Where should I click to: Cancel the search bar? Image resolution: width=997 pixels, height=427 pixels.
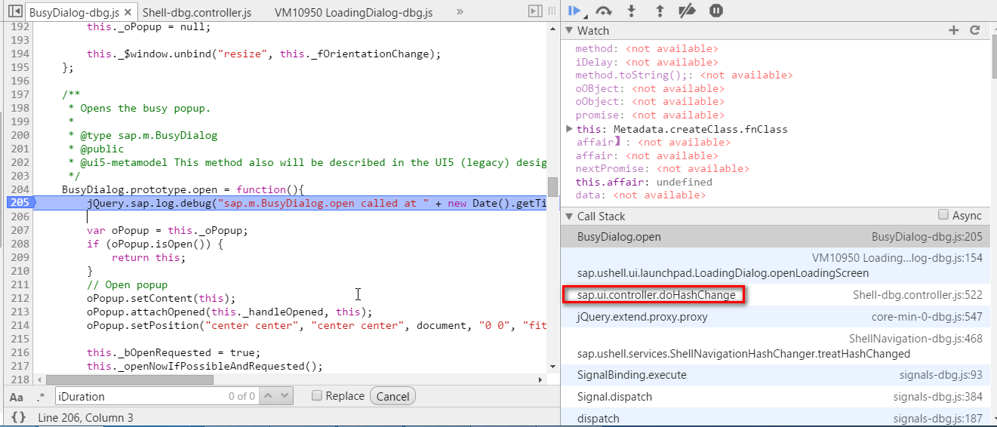392,396
